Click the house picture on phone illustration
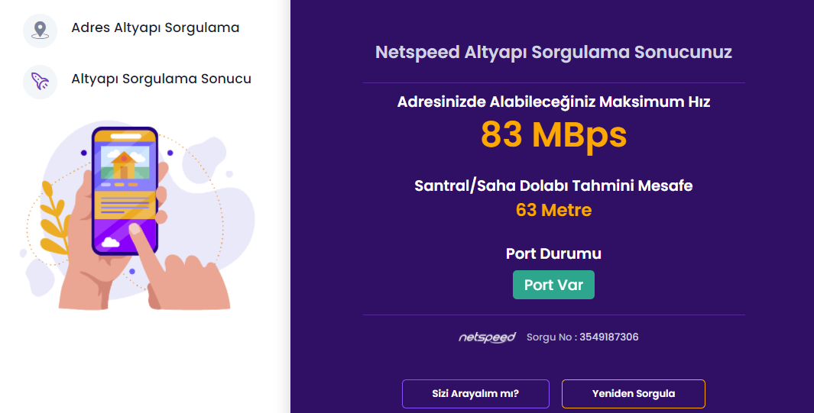The width and height of the screenshot is (814, 413). tap(124, 163)
